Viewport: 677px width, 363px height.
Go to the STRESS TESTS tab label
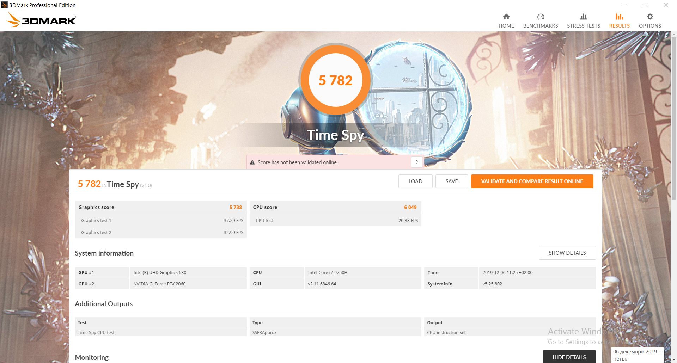click(584, 26)
